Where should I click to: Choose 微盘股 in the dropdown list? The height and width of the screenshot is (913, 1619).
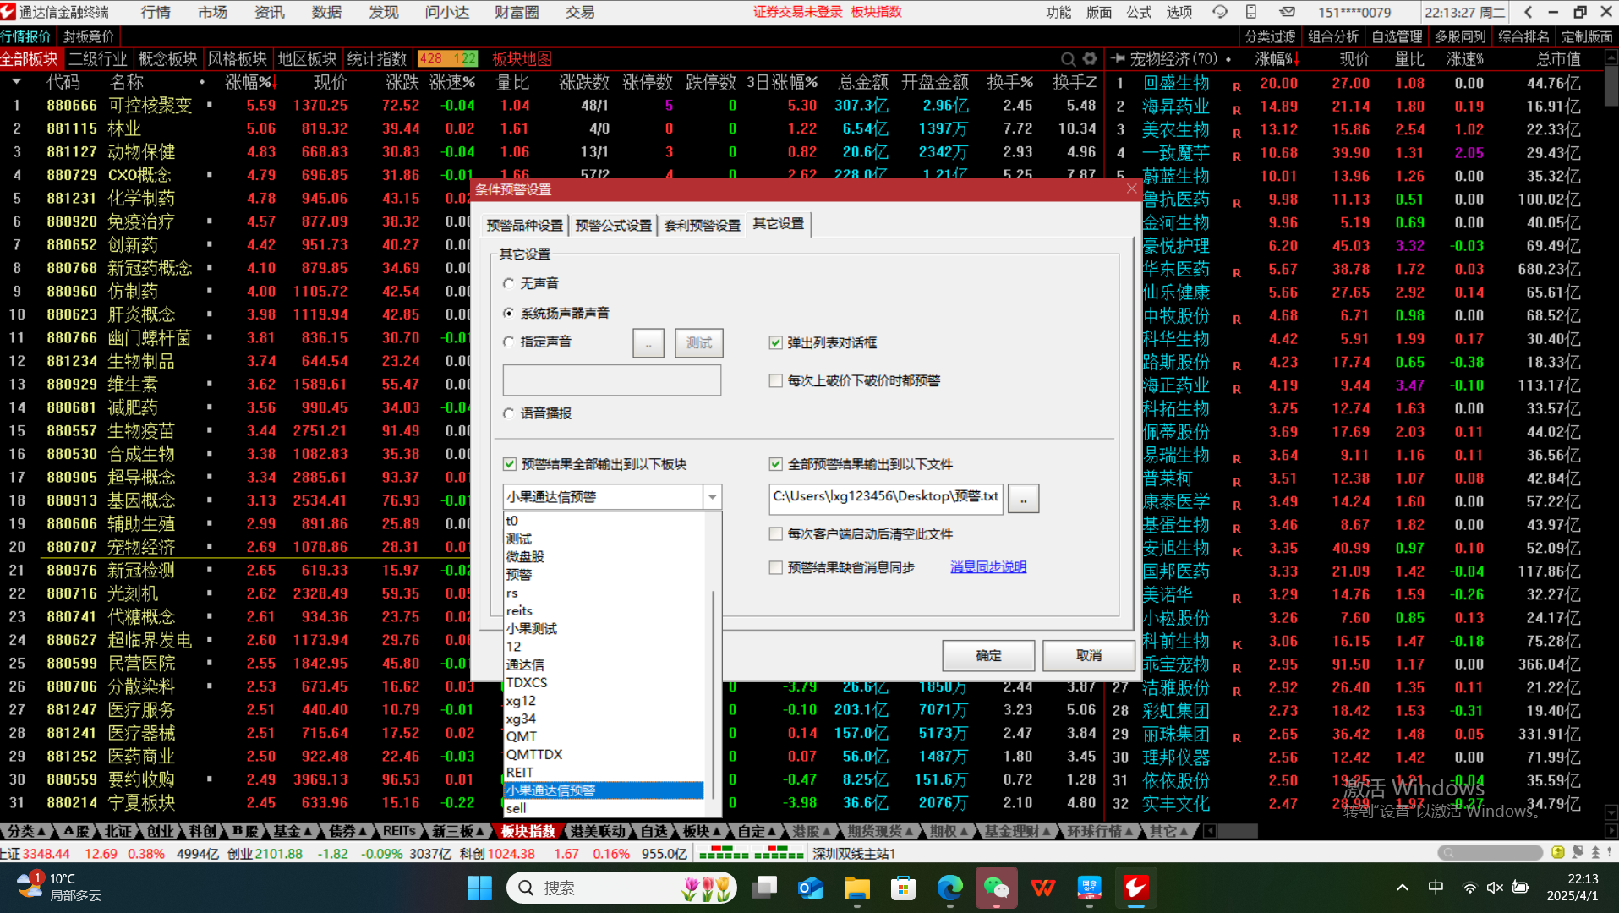click(604, 556)
